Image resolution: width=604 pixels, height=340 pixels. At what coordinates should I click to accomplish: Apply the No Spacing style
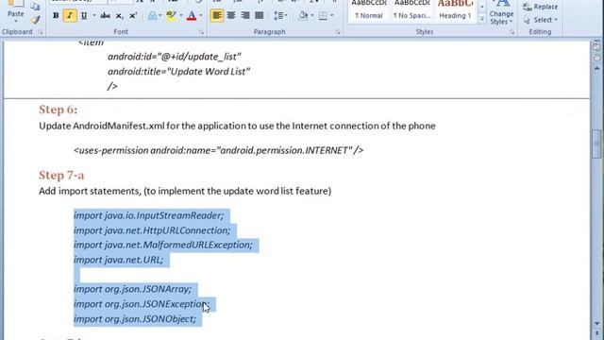pos(411,10)
